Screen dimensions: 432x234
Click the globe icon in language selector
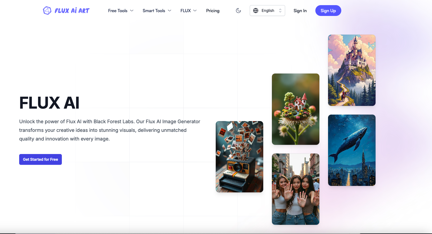(x=256, y=11)
